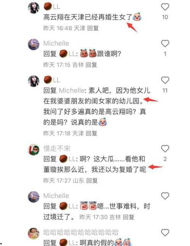Heart 慢走不宋's comment about 董璇
Screen dimensions: 190x246
(x=165, y=149)
